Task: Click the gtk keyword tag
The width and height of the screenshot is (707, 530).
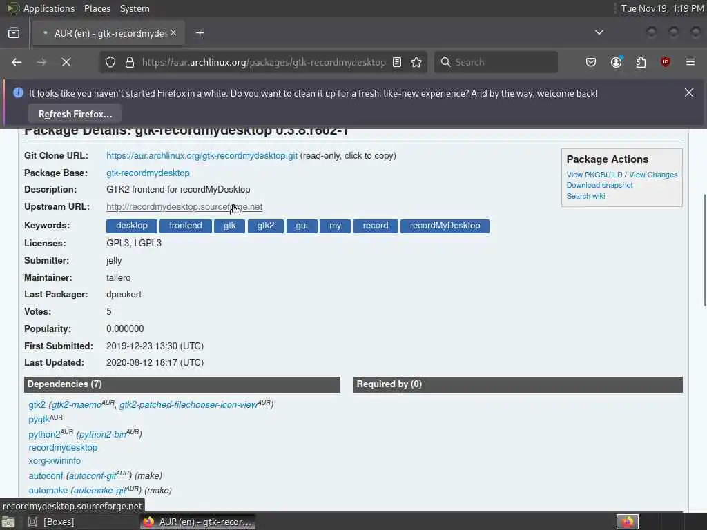Action: [x=229, y=226]
